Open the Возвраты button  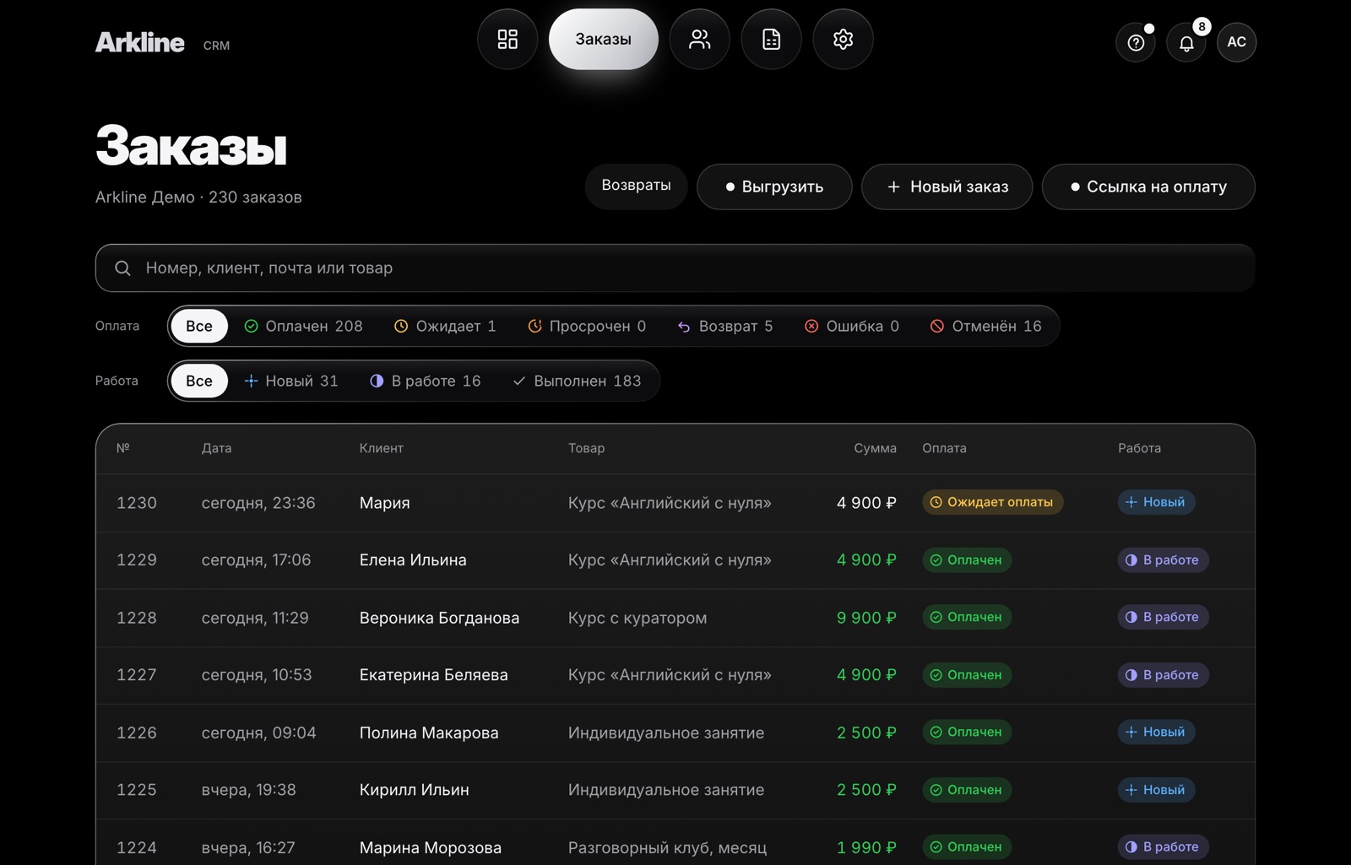tap(636, 186)
